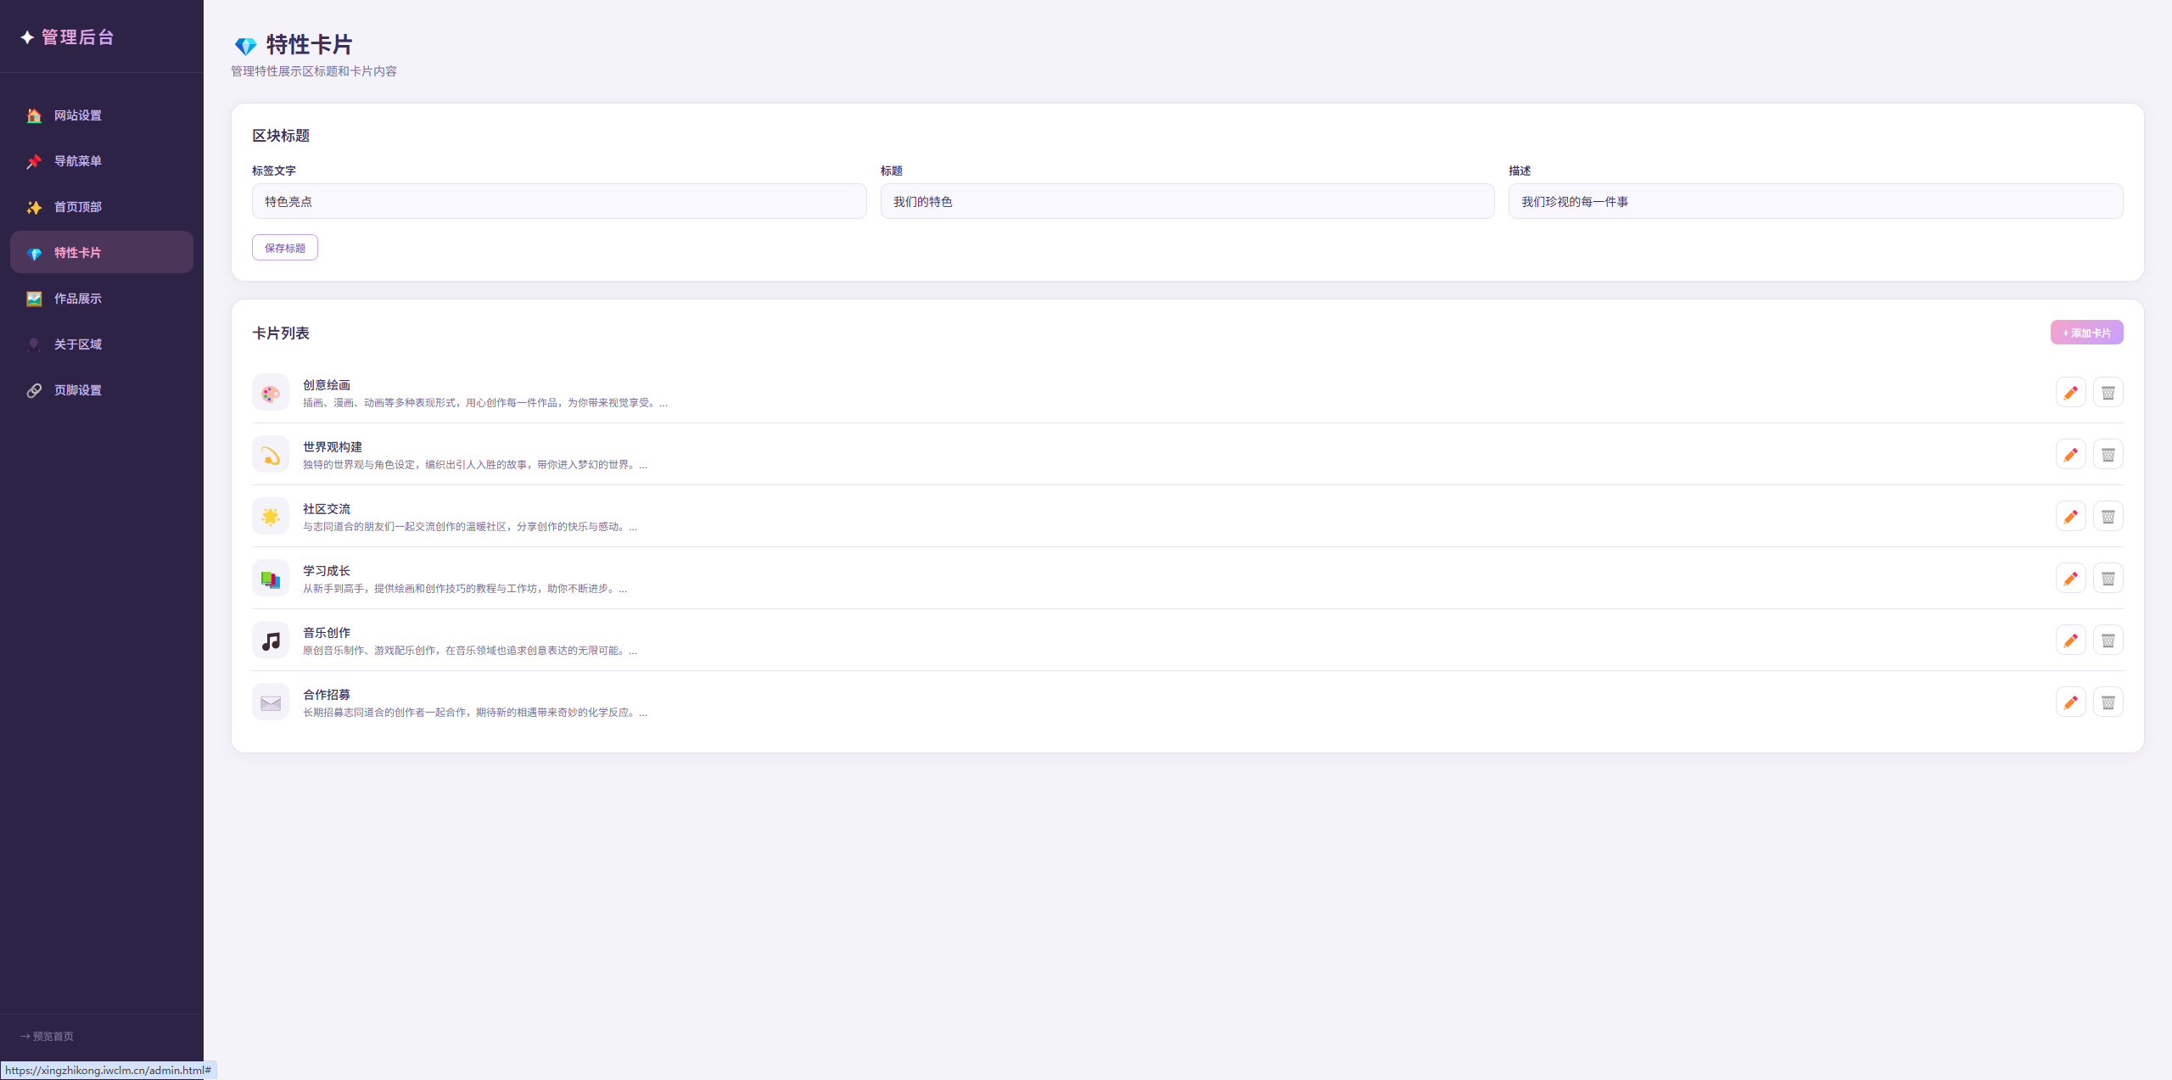Click the pushpin icon beside 导航菜单

[34, 161]
